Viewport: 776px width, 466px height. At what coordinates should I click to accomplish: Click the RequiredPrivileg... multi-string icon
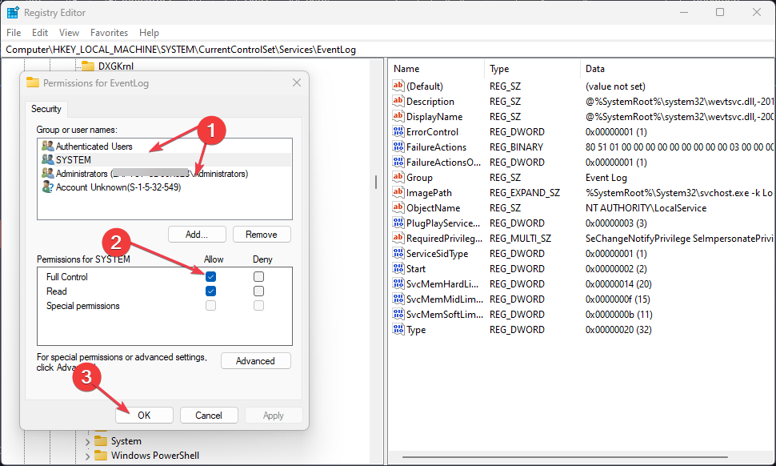pyautogui.click(x=398, y=238)
